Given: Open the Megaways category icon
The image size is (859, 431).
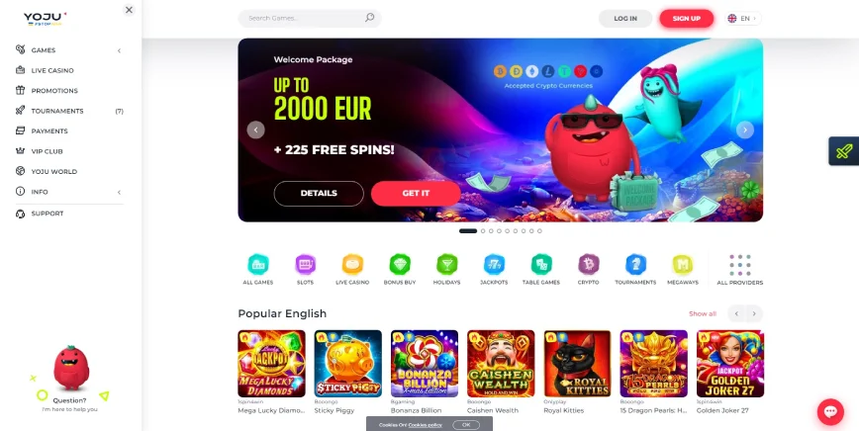Looking at the screenshot, I should tap(683, 265).
